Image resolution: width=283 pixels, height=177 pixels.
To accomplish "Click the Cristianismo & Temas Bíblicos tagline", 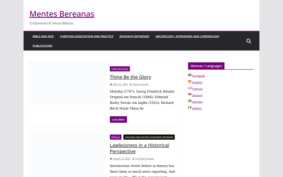I will (51, 23).
